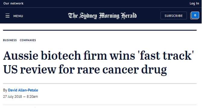Open the hamburger menu icon
This screenshot has width=205, height=108.
8,16
